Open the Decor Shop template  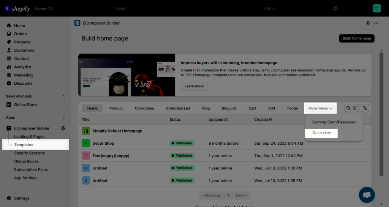[103, 143]
